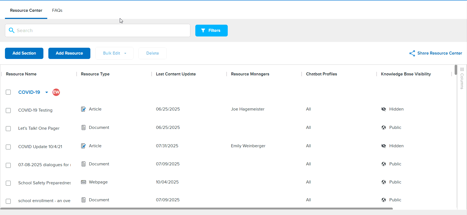
Task: Click Document icon for Let's Talk! One Pager
Action: 84,128
